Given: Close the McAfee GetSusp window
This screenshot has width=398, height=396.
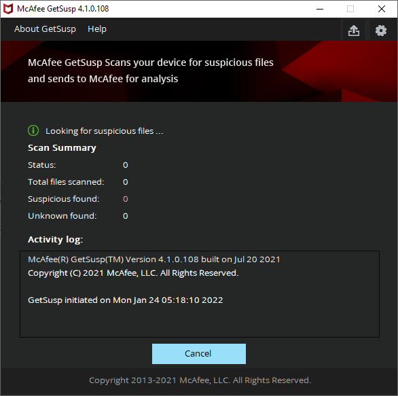Looking at the screenshot, I should coord(382,9).
